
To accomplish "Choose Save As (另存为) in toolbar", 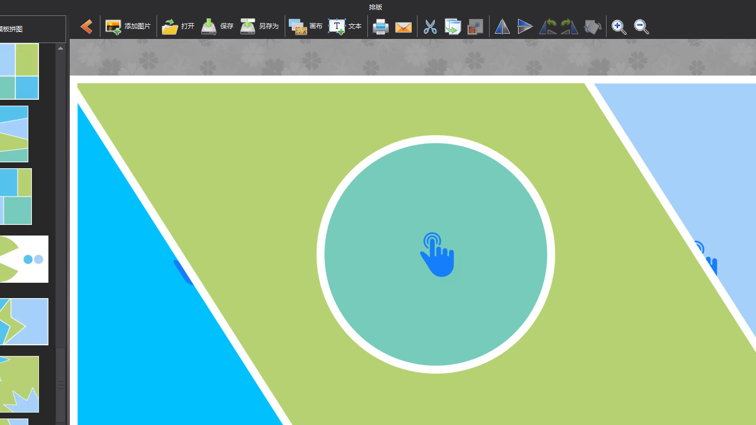I will coord(259,27).
